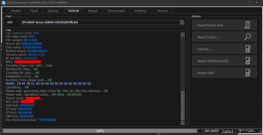Click the calculating codes time 00:00:03 line
Screen dimensions: 263x135
point(44,95)
